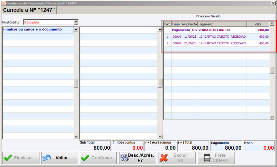This screenshot has width=277, height=167.
Task: Click the (=) Total value field
Action: (193, 146)
